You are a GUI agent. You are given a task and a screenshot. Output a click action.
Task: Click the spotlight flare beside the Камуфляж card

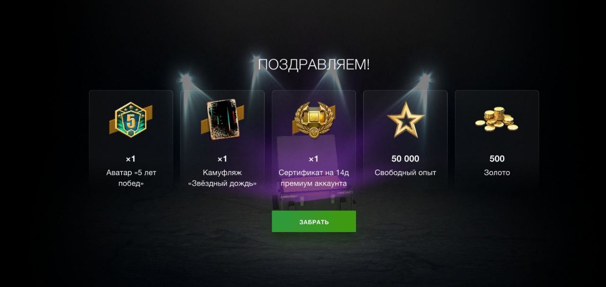coord(187,81)
